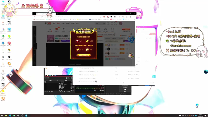Move the scene down in the OBS scenes list
The height and width of the screenshot is (117, 208).
(x=52, y=92)
